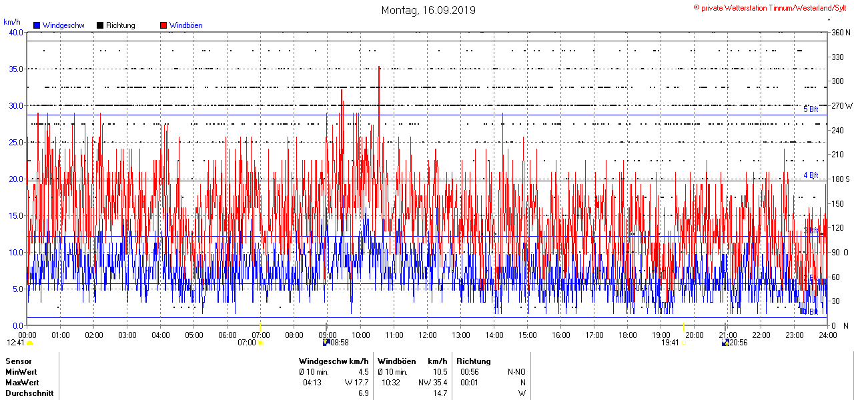Click the yellow icon next to 12:41
The width and height of the screenshot is (854, 400).
29,343
